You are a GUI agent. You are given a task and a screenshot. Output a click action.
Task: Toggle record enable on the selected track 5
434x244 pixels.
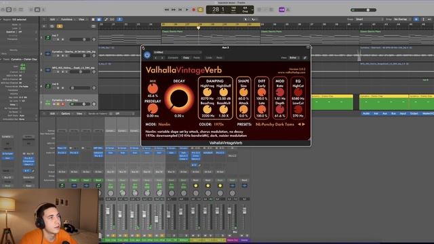(x=63, y=104)
